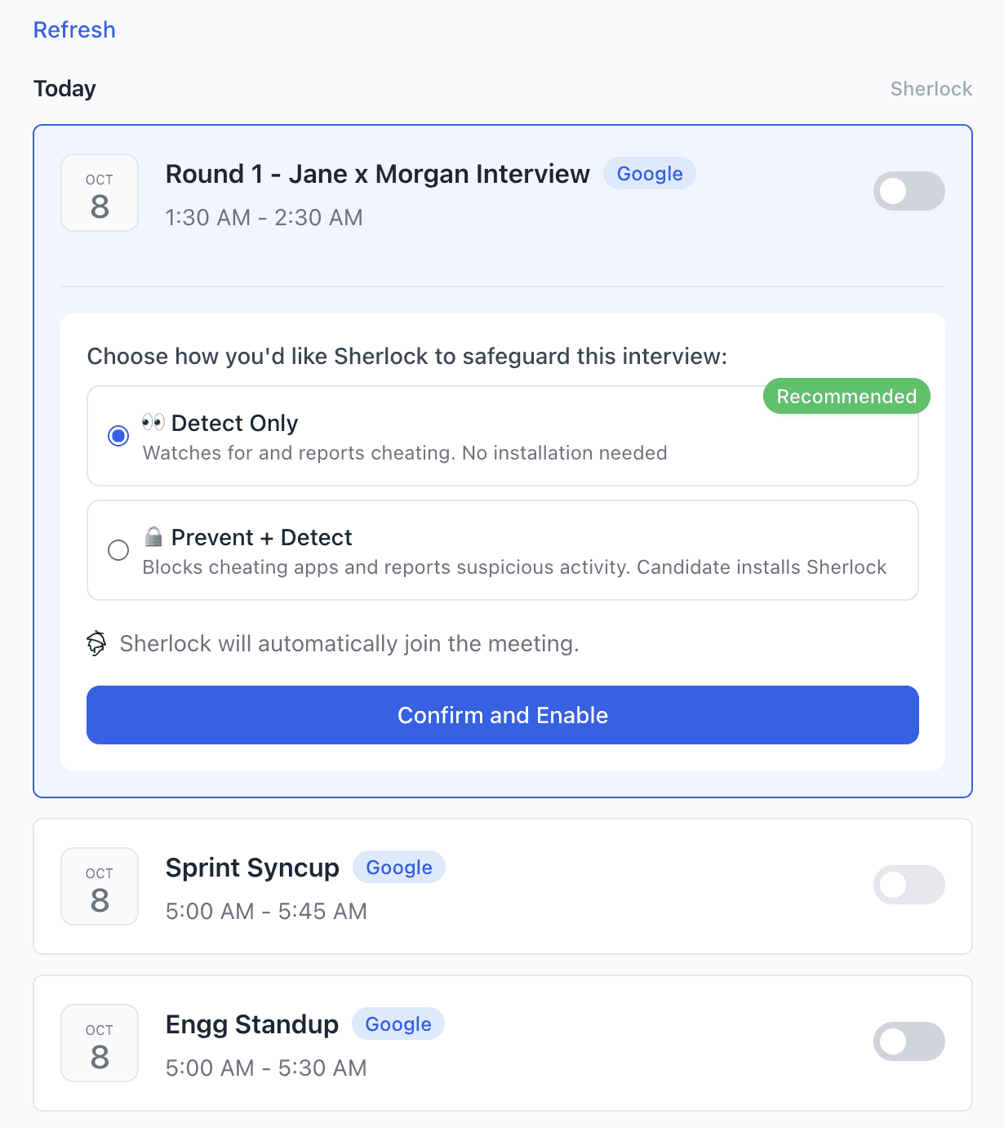Open the Engg Standup meeting title
This screenshot has height=1128, width=1004.
251,1024
